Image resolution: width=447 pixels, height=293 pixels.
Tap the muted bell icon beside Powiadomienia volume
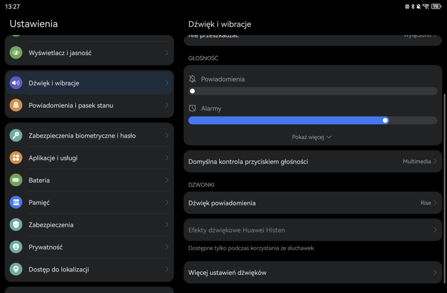pos(193,79)
